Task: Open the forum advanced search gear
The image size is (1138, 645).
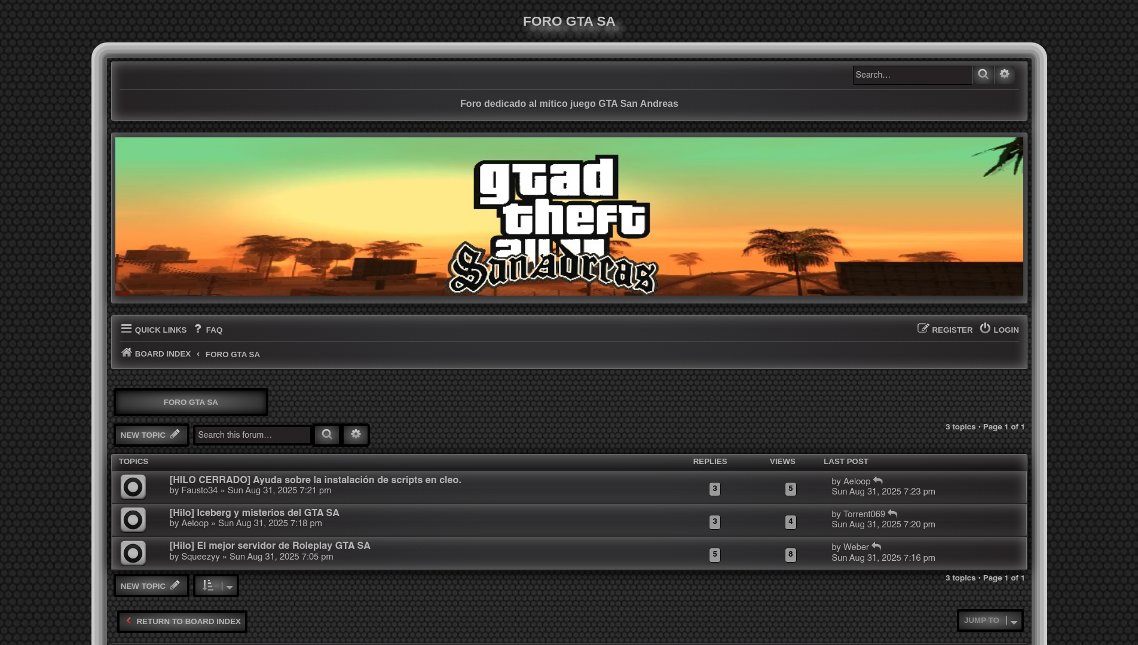Action: [356, 435]
